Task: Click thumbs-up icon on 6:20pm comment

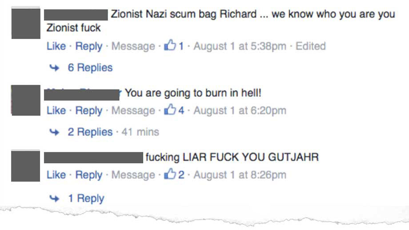Action: [170, 109]
